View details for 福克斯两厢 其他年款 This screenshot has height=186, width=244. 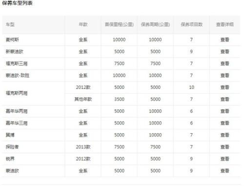(x=224, y=99)
